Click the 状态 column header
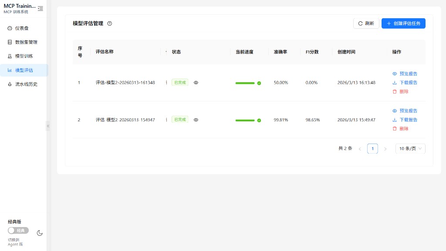The image size is (446, 251). (x=176, y=52)
